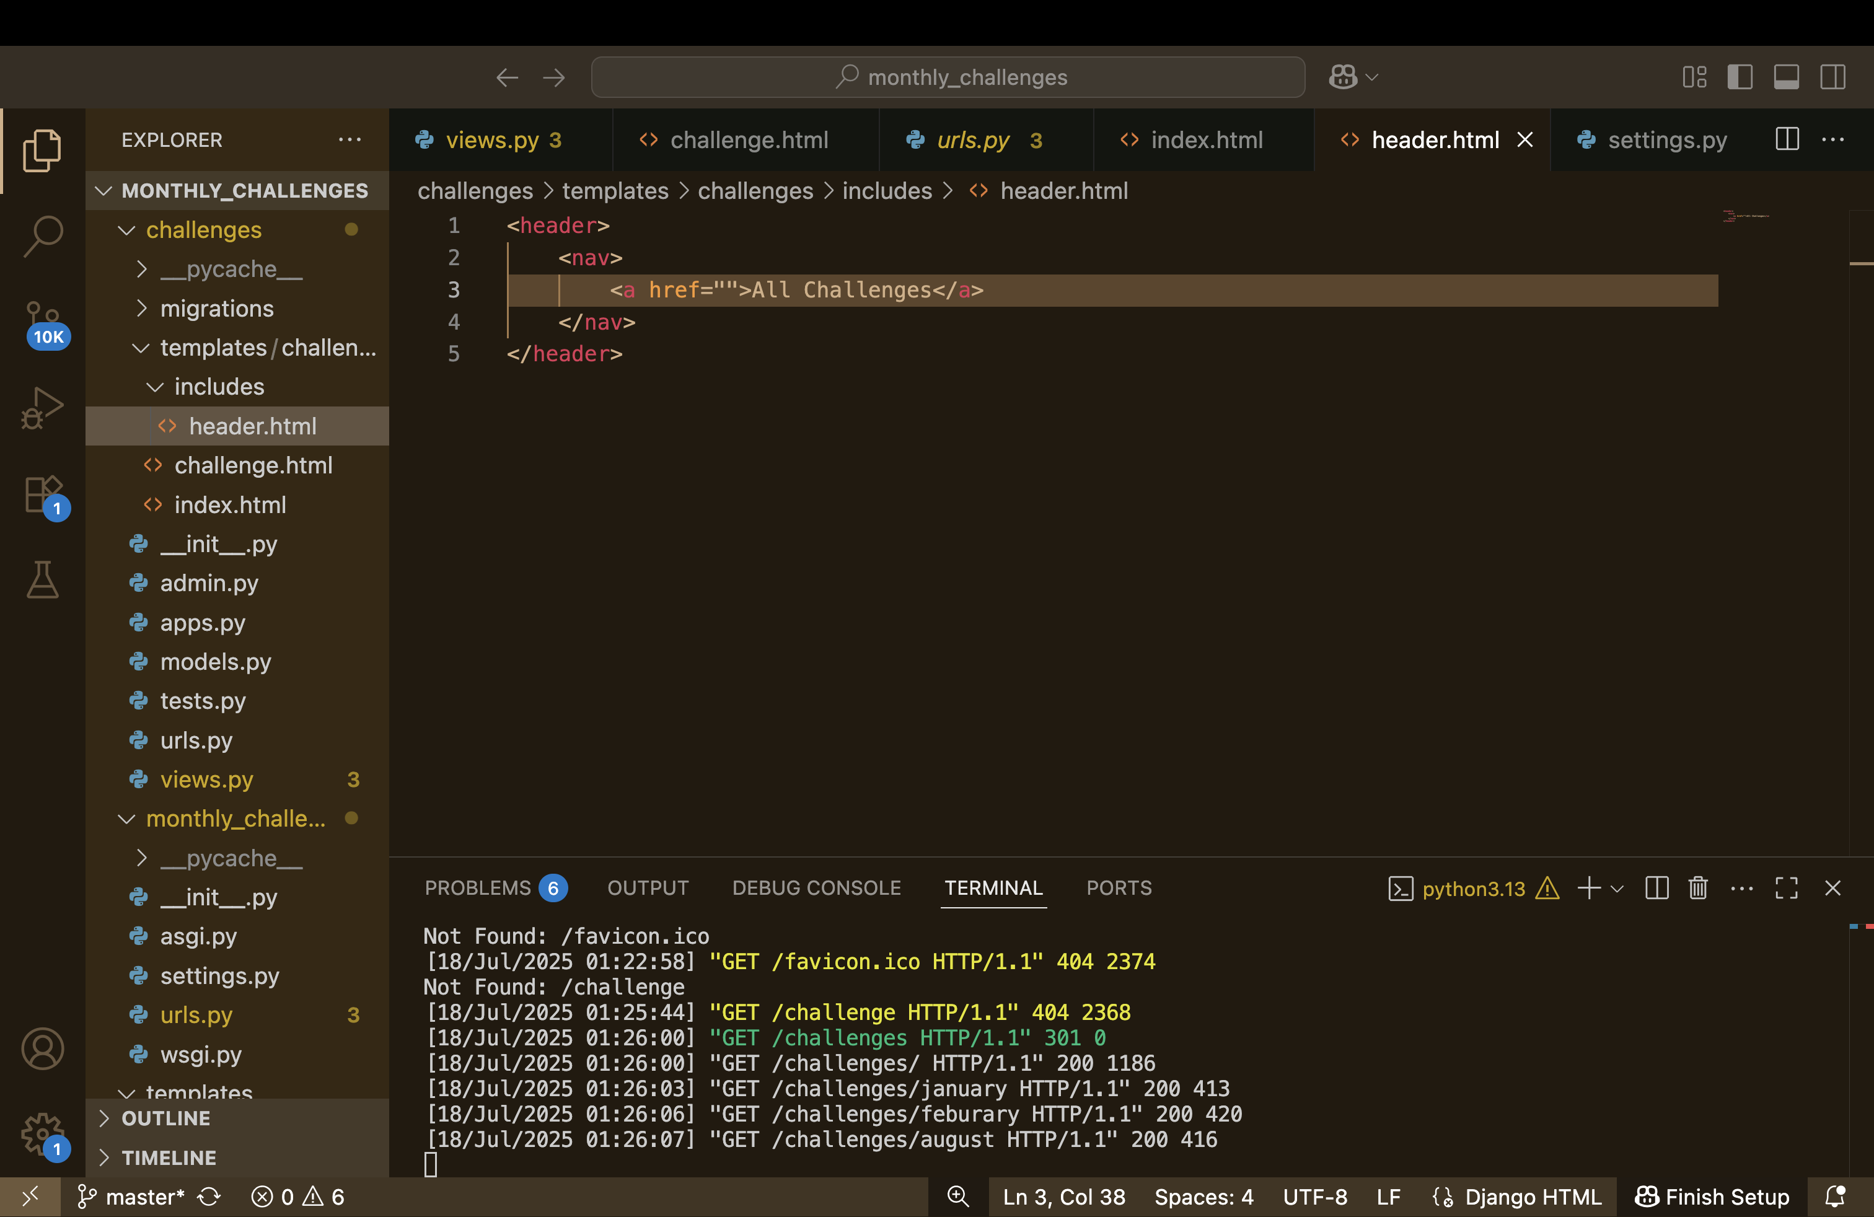Click the zoom magnifier in status bar
Screen dimensions: 1874x1217
click(x=957, y=1197)
